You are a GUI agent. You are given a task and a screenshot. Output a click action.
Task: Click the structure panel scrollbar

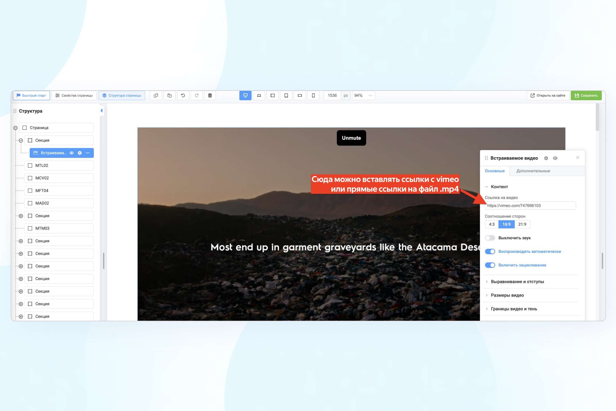pyautogui.click(x=104, y=261)
